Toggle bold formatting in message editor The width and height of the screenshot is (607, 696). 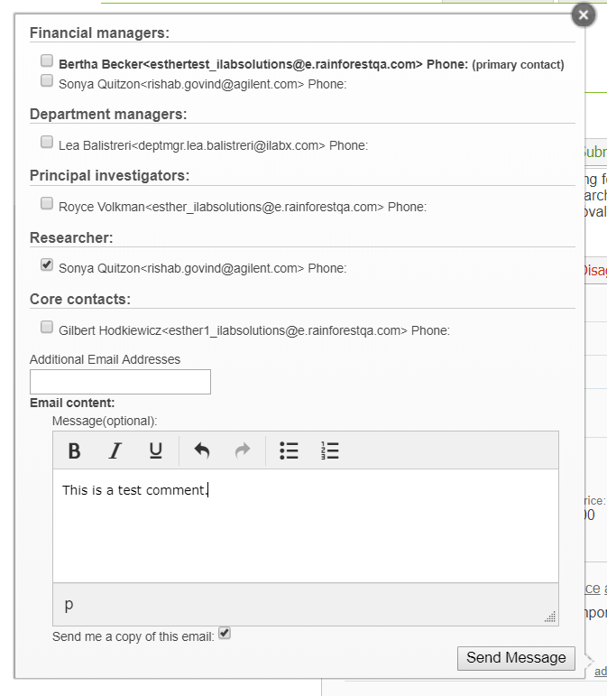click(x=75, y=450)
